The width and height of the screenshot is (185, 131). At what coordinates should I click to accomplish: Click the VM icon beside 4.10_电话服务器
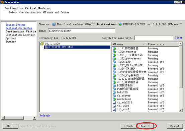[114, 82]
